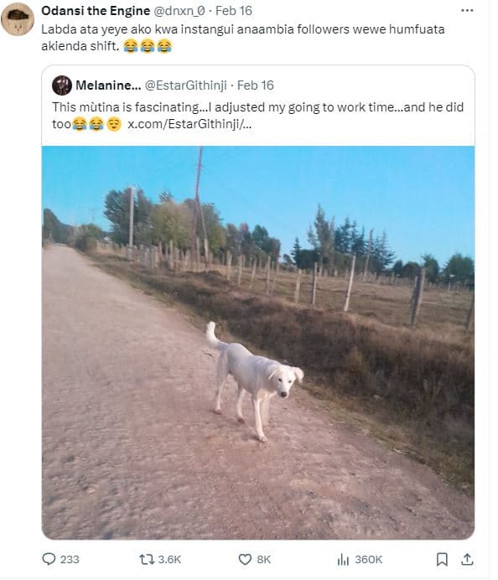
Task: Open Odansi the Engine's profile avatar
Action: point(18,19)
